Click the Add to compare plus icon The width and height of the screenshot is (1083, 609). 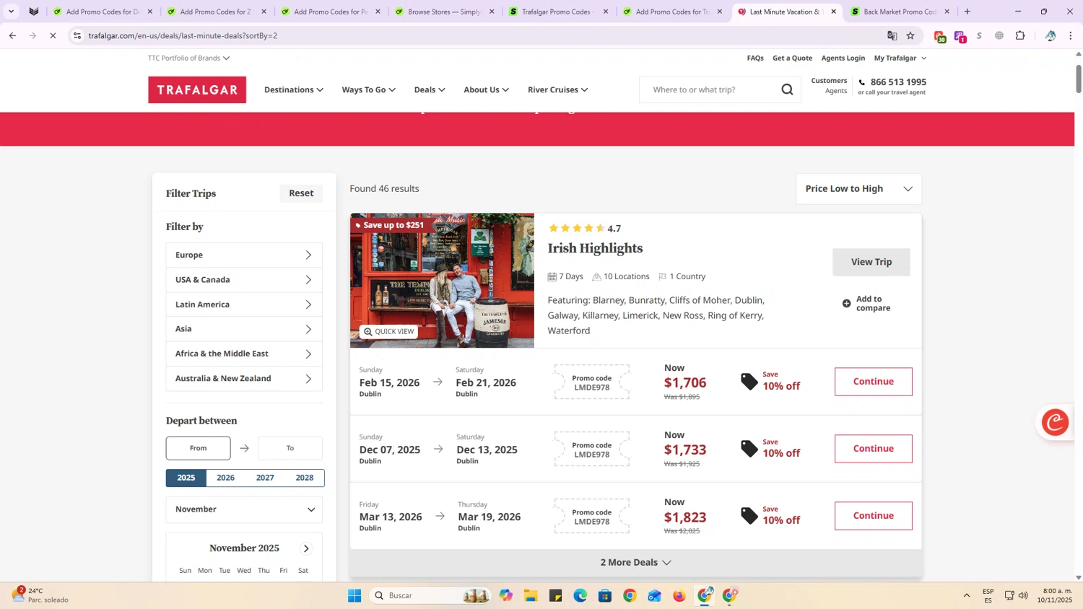click(846, 304)
